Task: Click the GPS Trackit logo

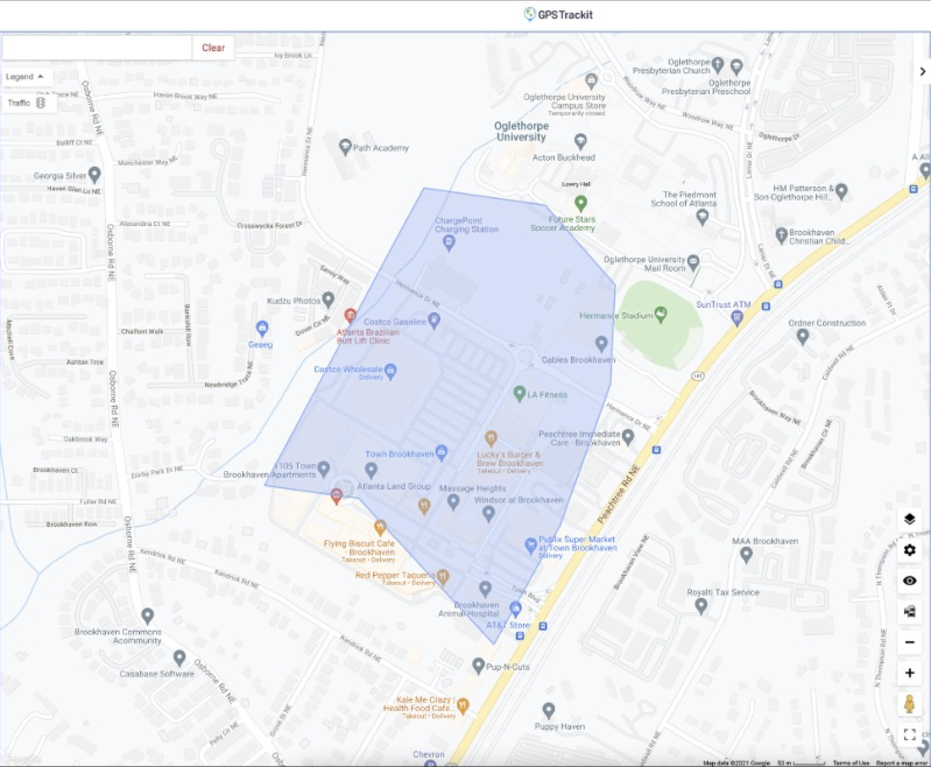Action: (558, 15)
